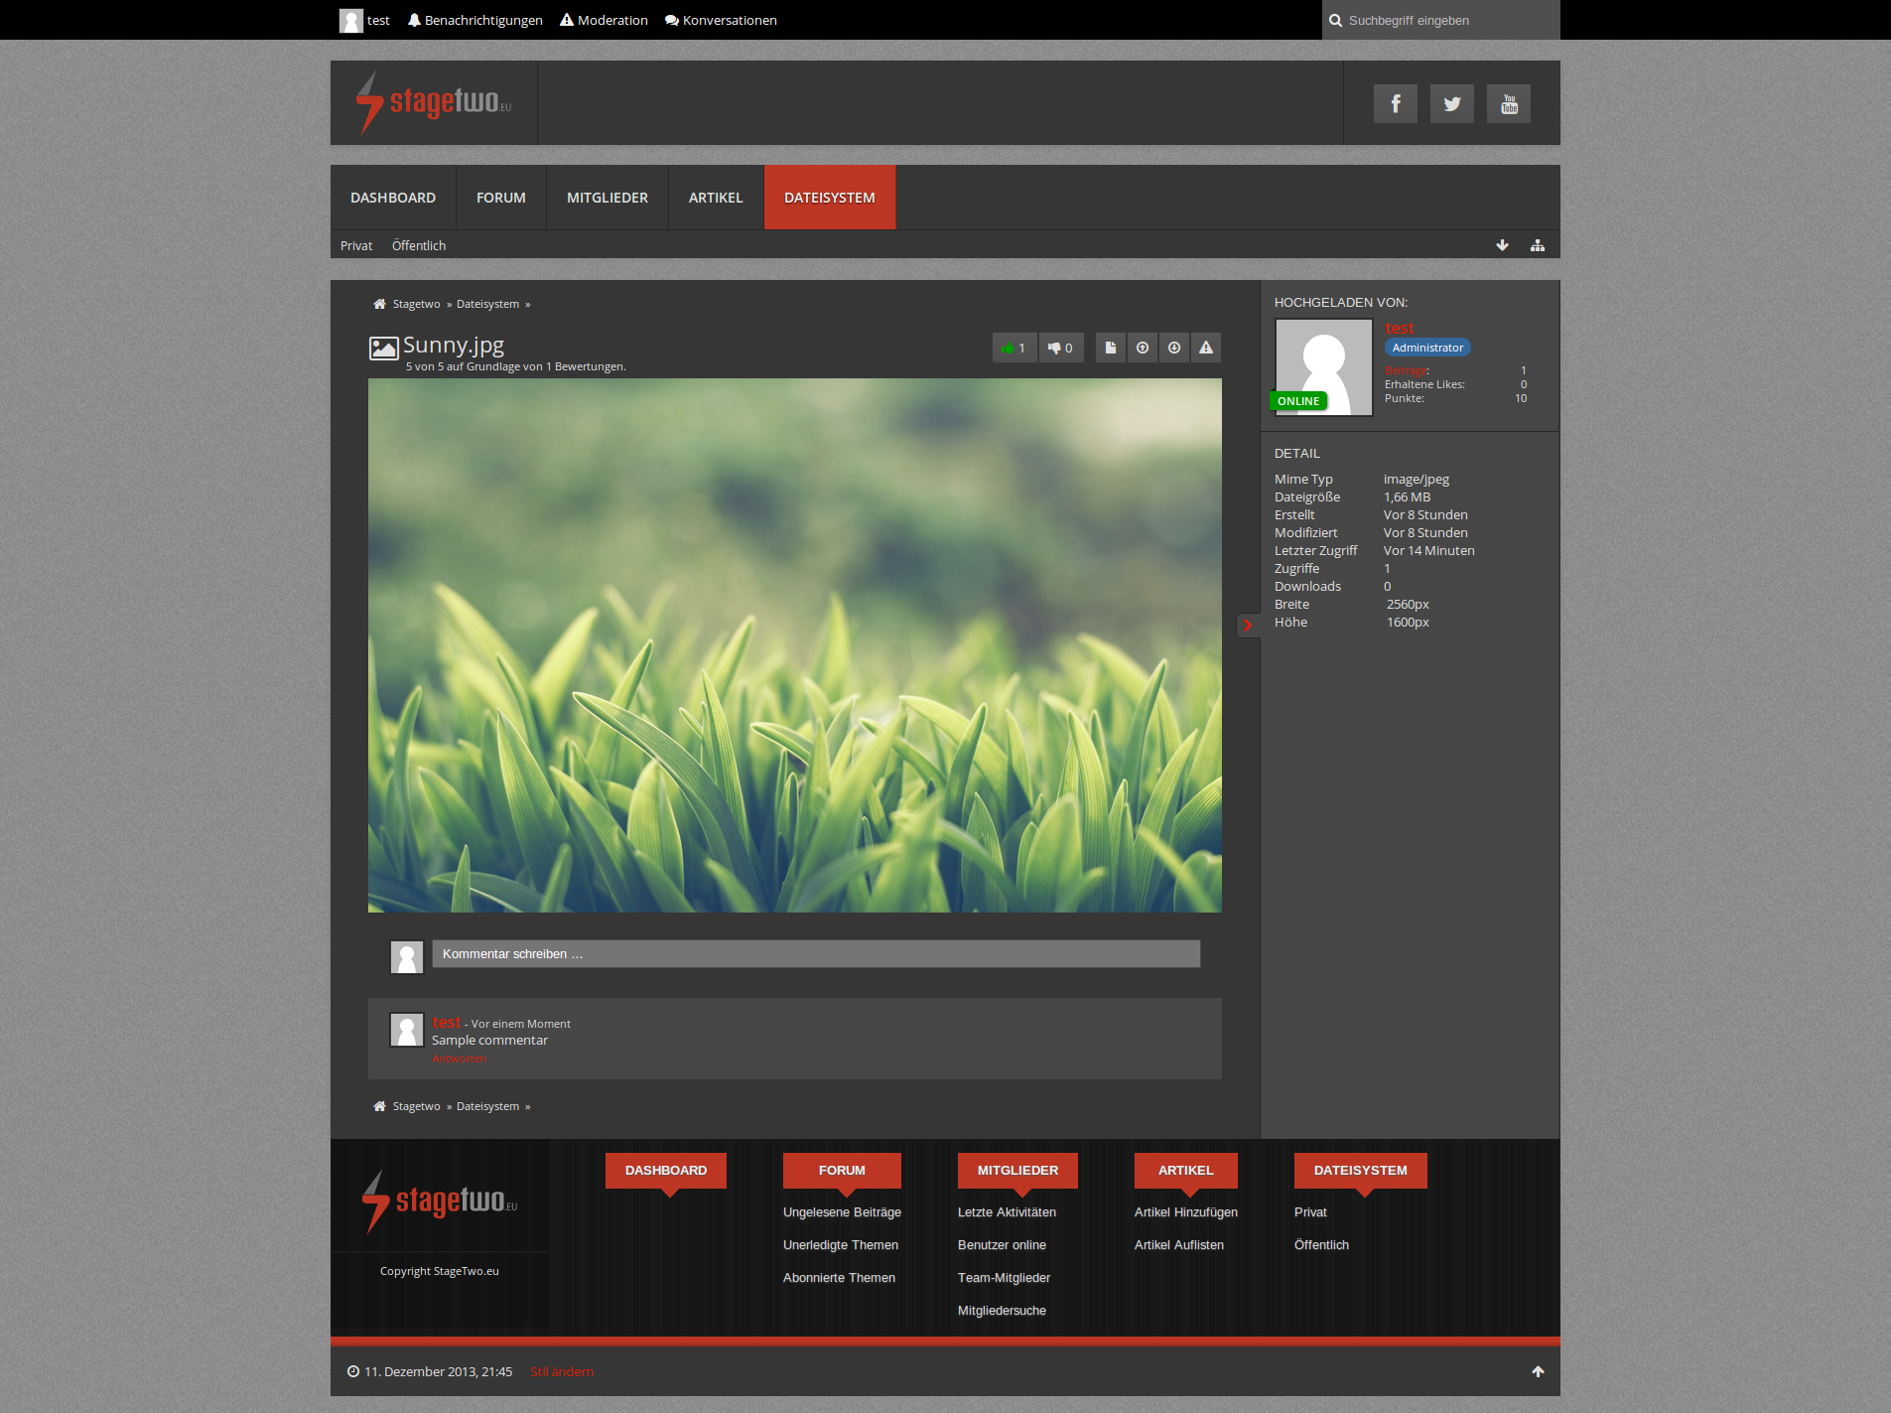
Task: Collapse the sidebar with the red chevron
Action: click(x=1248, y=625)
